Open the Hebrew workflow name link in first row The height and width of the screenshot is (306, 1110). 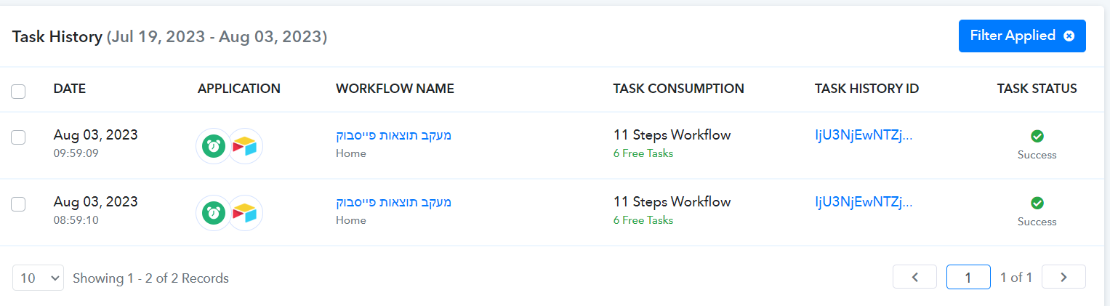click(x=394, y=135)
